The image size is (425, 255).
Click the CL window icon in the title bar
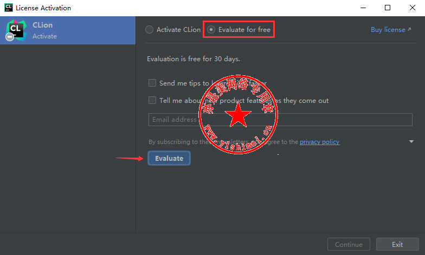click(9, 8)
